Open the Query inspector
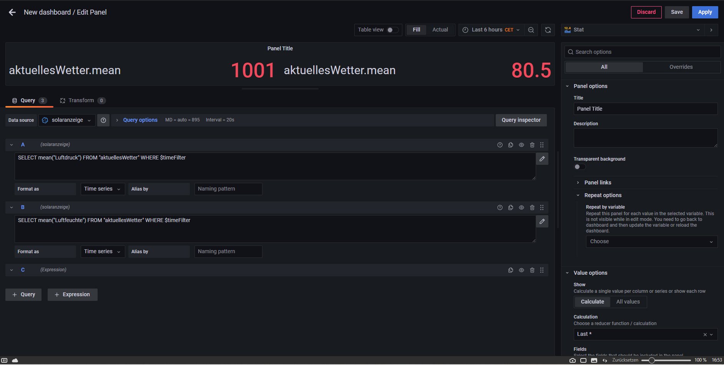 click(x=521, y=120)
